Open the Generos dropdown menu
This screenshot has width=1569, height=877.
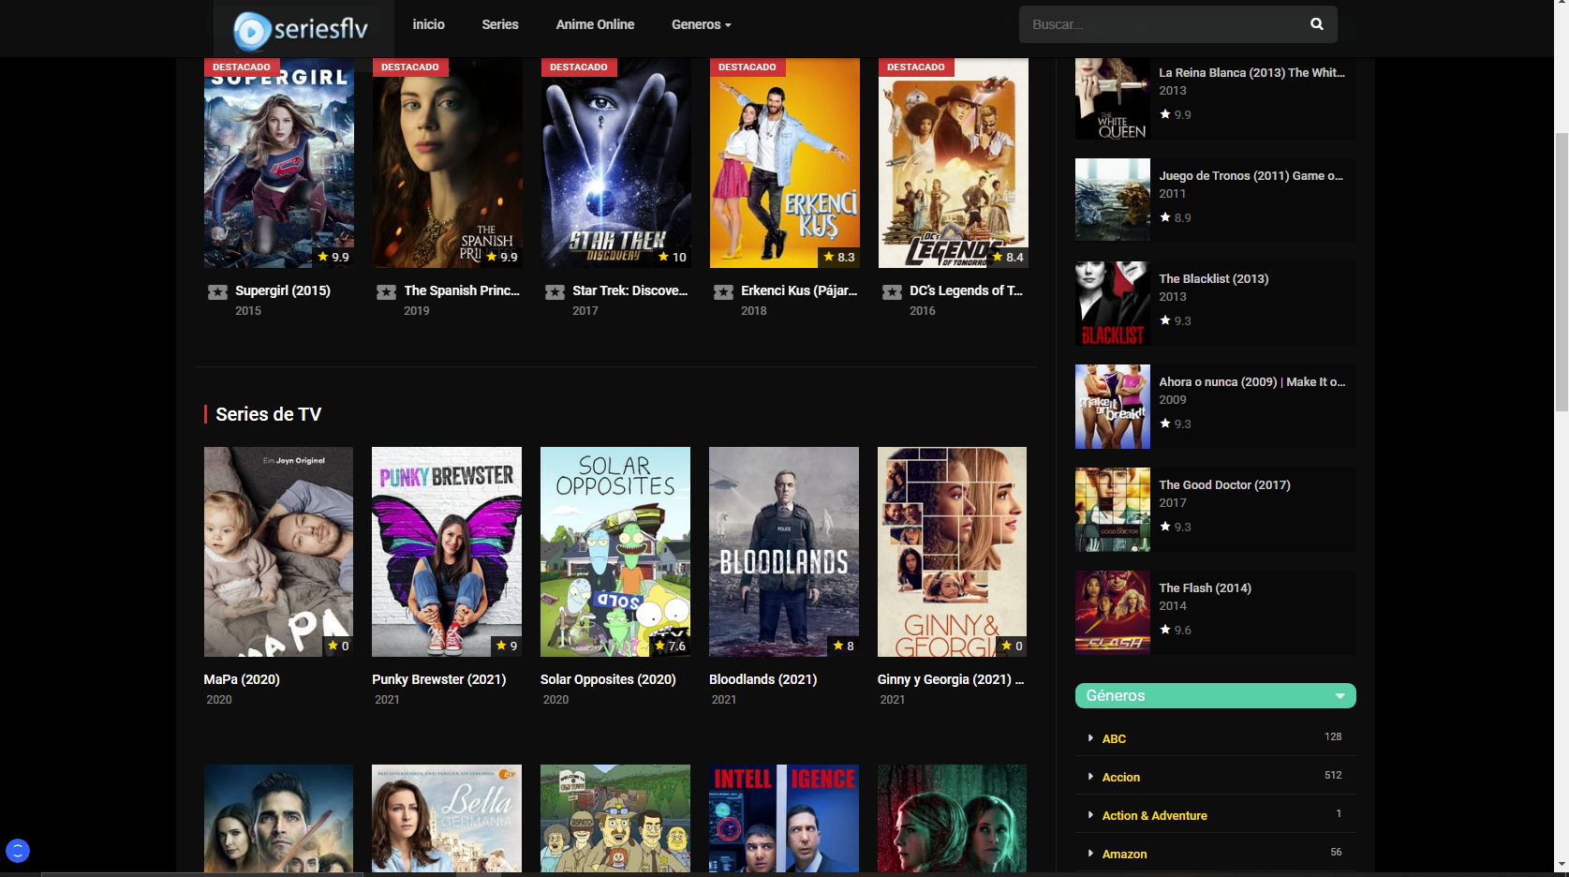tap(701, 24)
